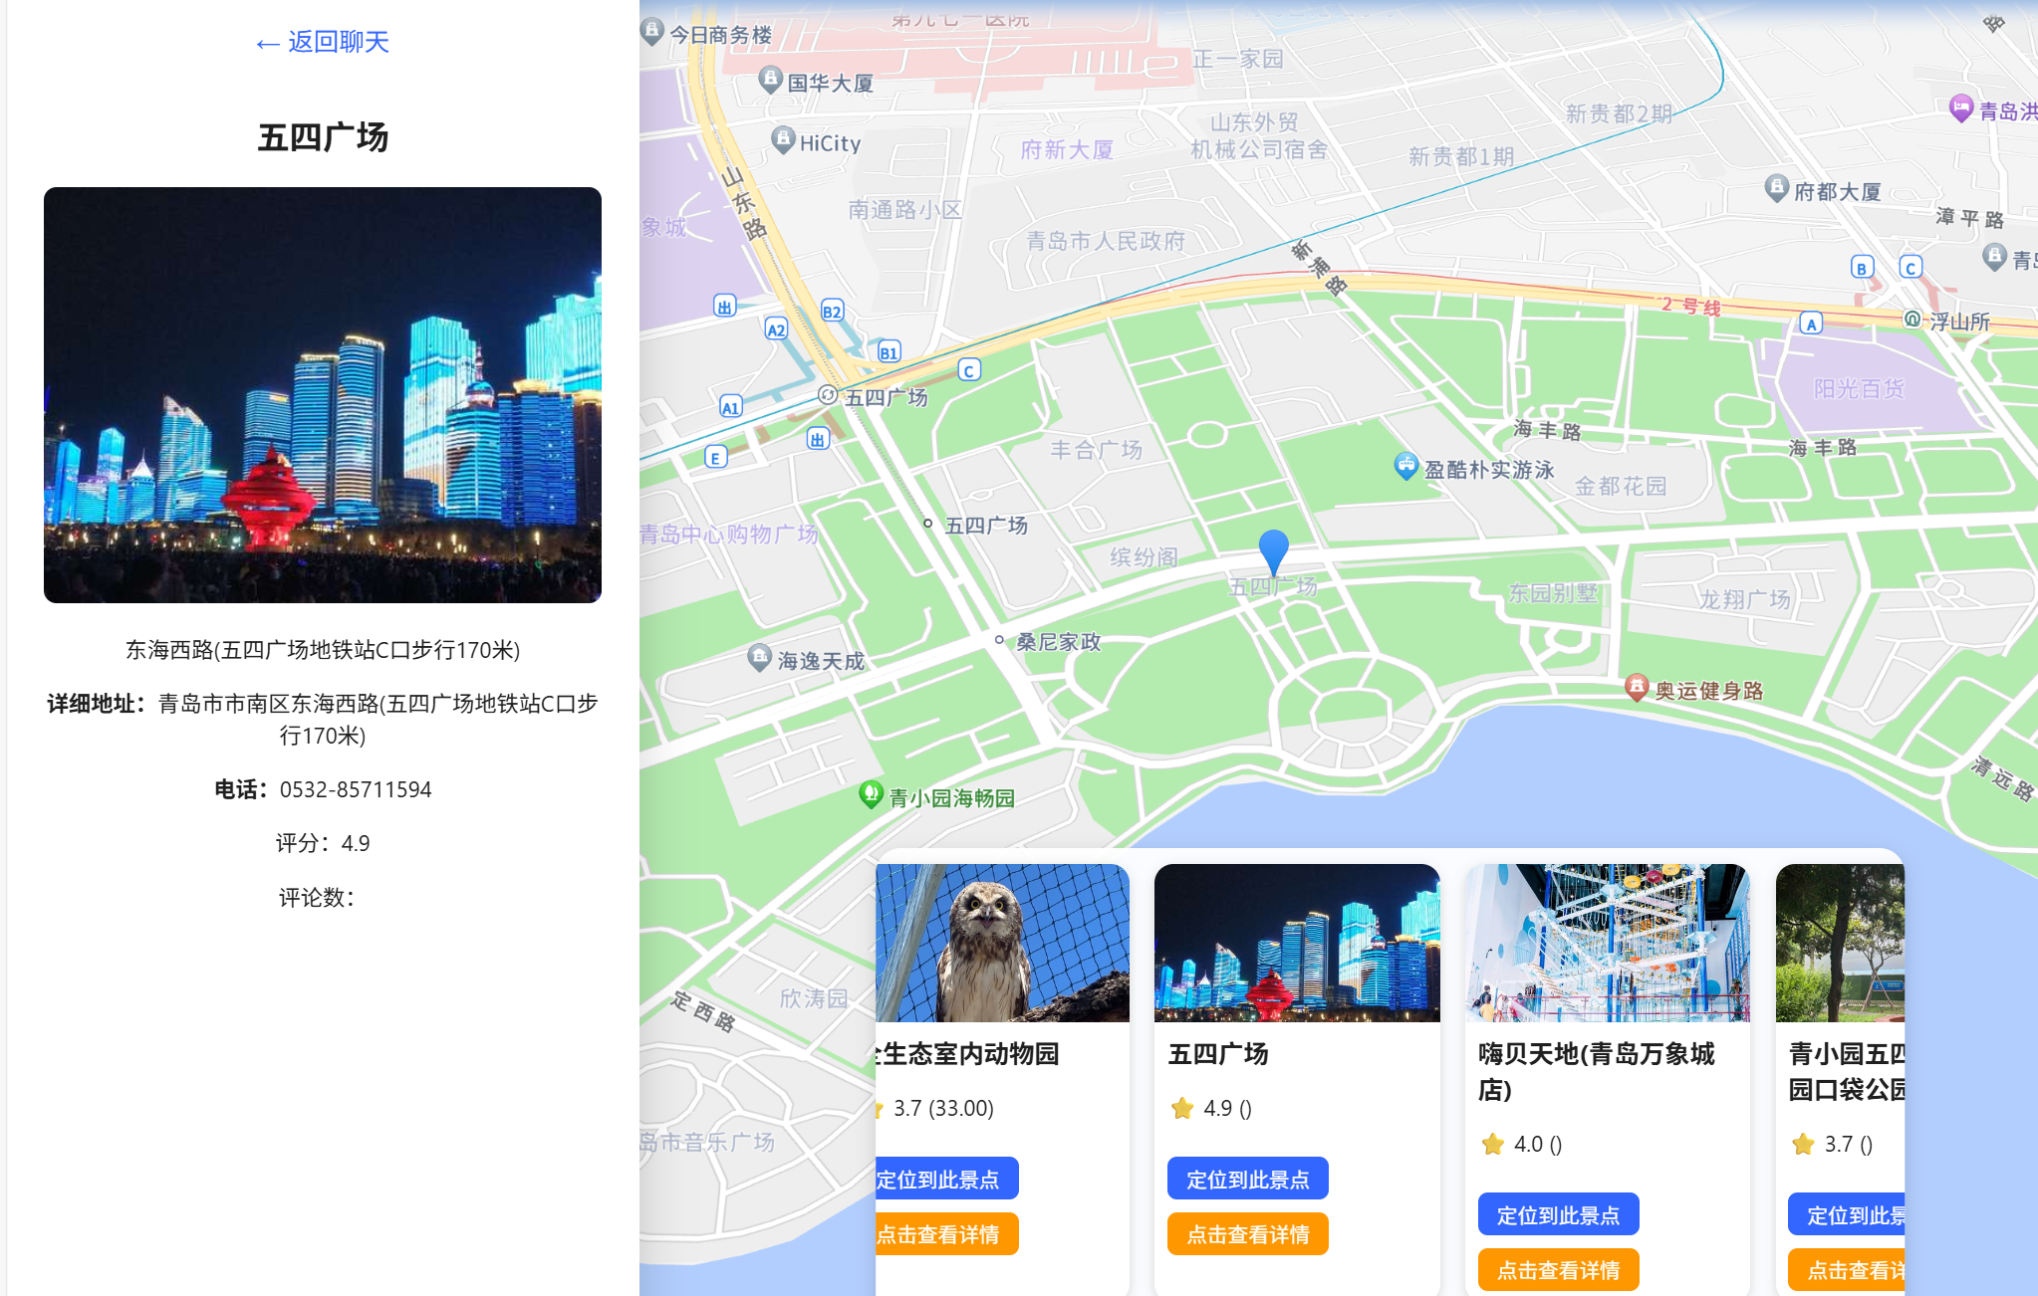The height and width of the screenshot is (1296, 2038).
Task: Click metro exit B2 marker
Action: pyautogui.click(x=832, y=311)
